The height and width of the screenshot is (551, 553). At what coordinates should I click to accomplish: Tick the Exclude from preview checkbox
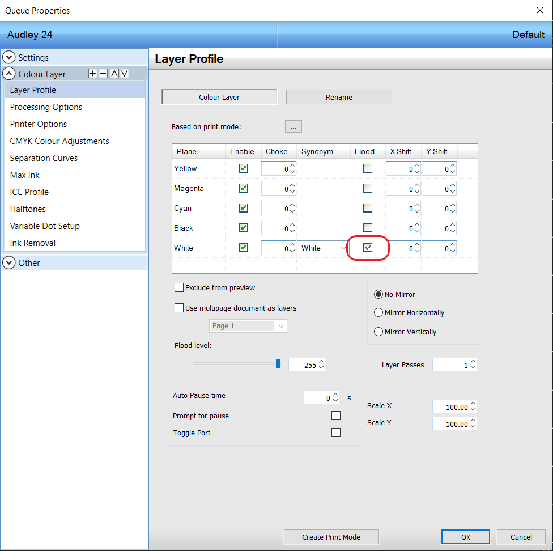(179, 287)
